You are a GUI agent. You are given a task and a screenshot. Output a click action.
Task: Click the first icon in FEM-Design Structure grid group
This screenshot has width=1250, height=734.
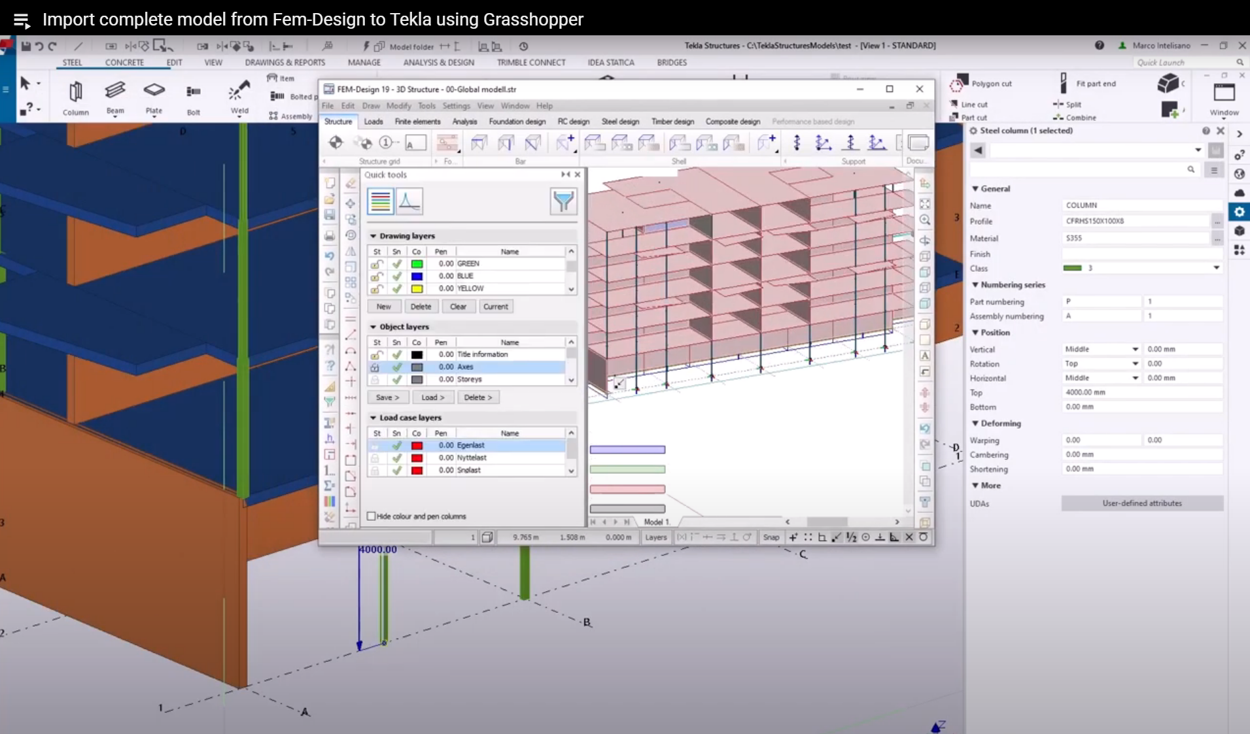coord(336,142)
